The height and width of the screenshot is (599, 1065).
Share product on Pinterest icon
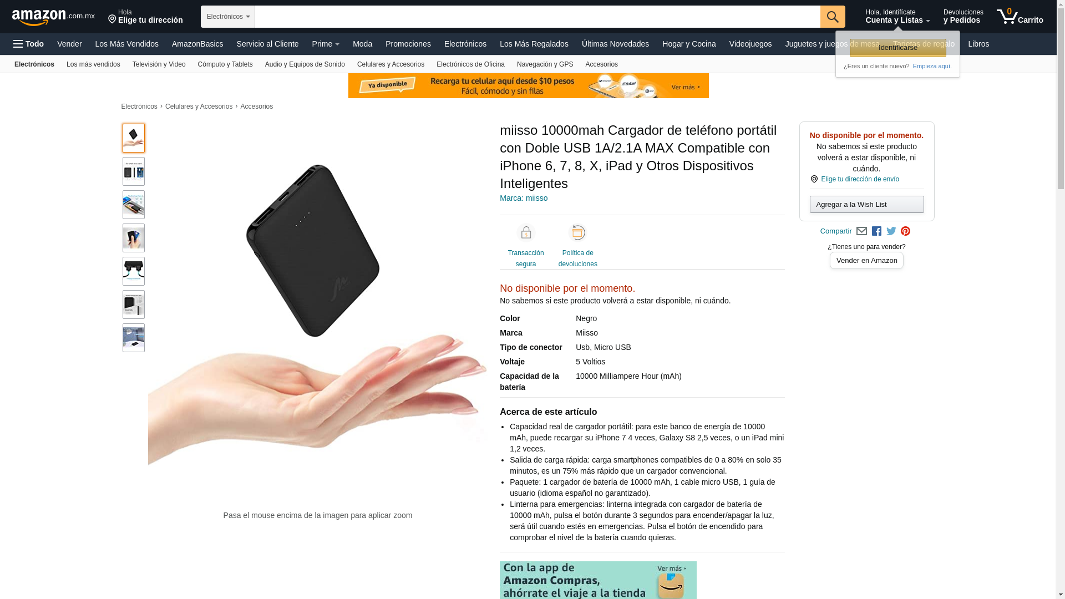906,231
